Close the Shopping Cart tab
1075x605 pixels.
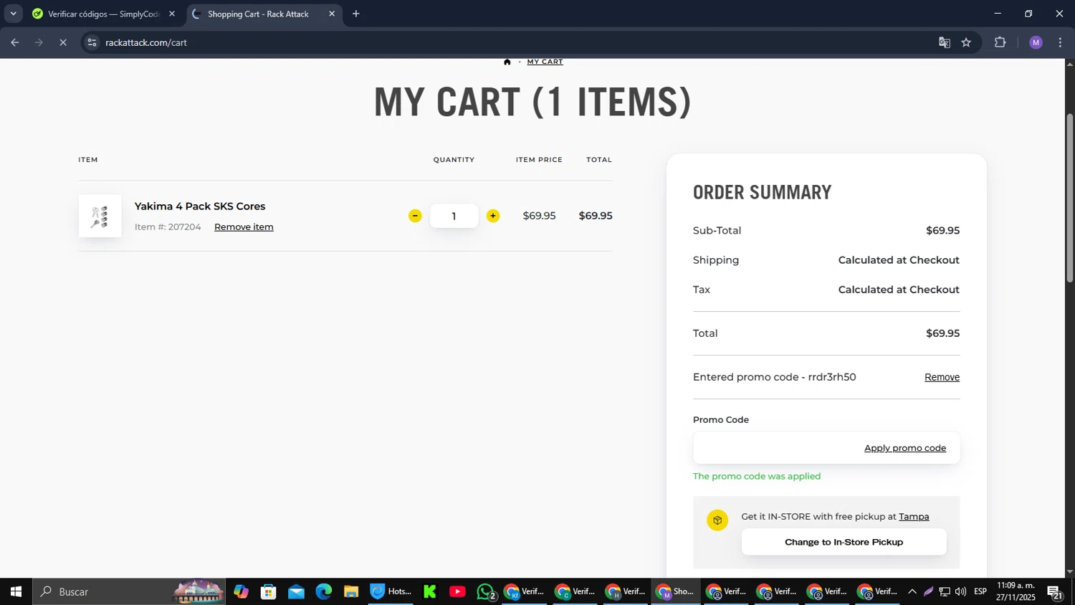[x=332, y=14]
